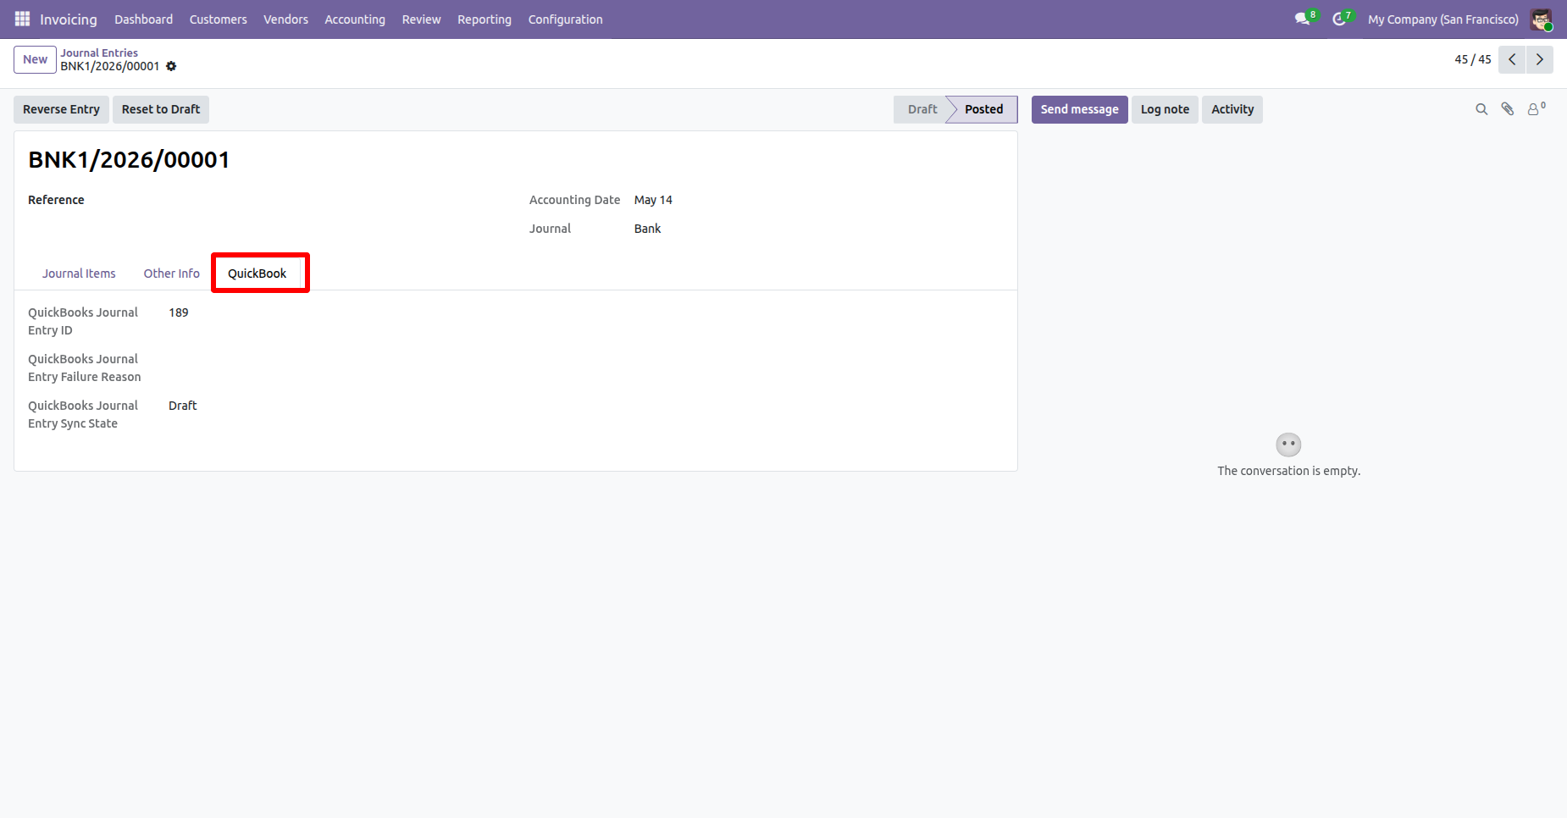The height and width of the screenshot is (818, 1567).
Task: Click the Log note button
Action: (1165, 109)
